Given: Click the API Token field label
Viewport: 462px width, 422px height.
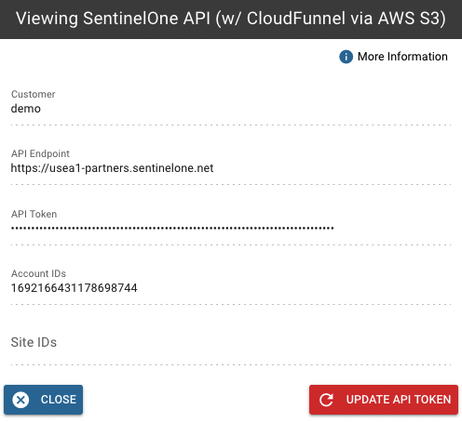Looking at the screenshot, I should click(34, 214).
